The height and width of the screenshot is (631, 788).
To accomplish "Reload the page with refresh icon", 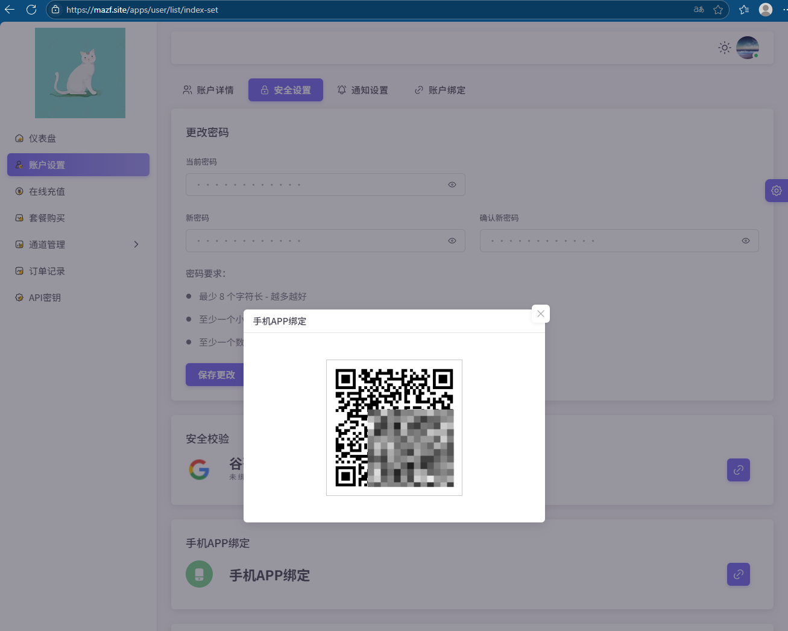I will (31, 10).
